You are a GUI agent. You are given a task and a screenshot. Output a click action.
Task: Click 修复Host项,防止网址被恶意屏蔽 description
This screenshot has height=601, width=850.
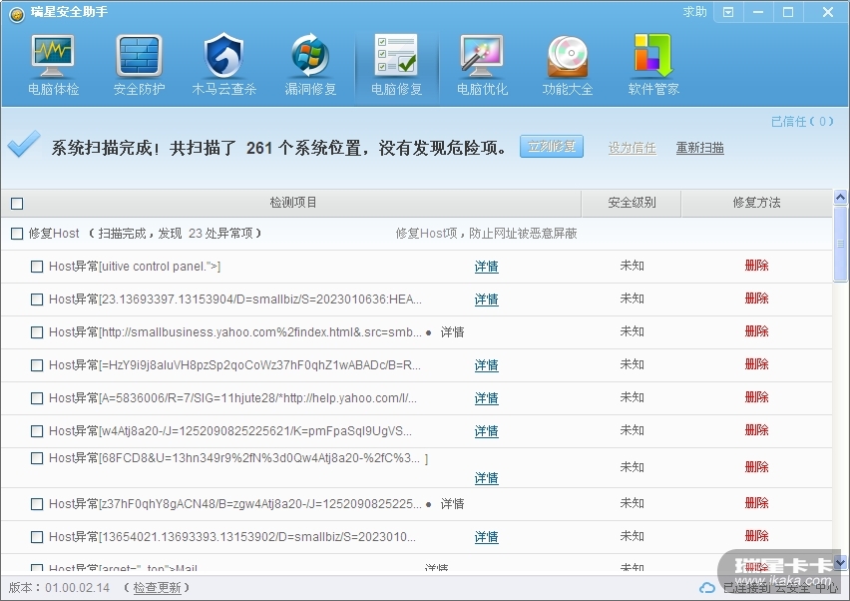pos(486,234)
